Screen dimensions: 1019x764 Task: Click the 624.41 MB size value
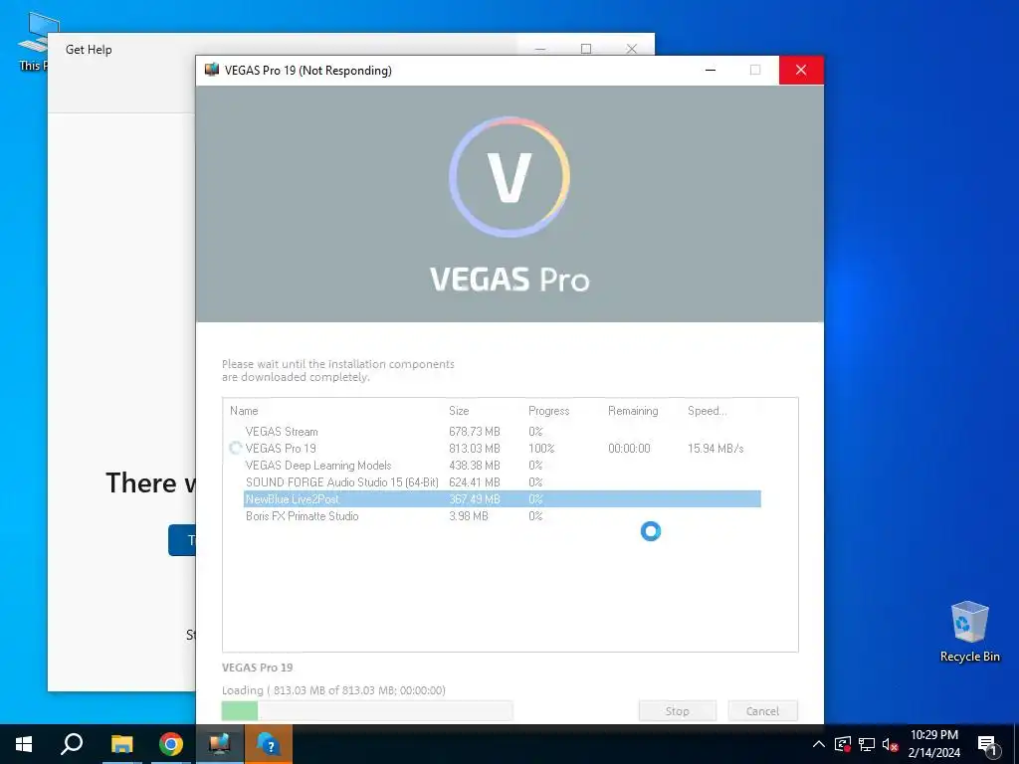475,482
